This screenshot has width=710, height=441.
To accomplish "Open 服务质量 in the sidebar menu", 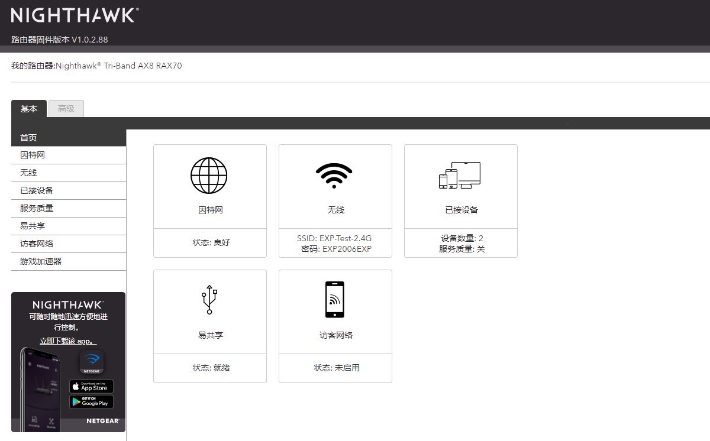I will coord(69,209).
